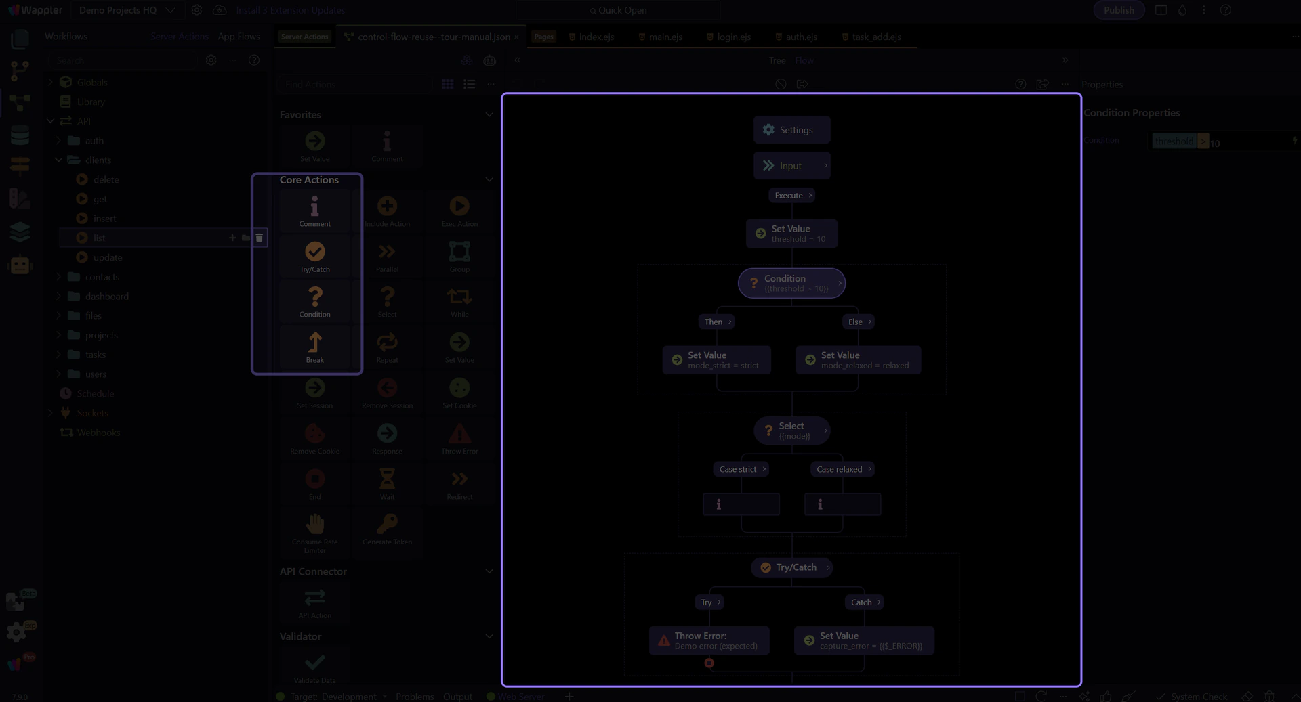The height and width of the screenshot is (702, 1301).
Task: Select the Set Cookie action
Action: [459, 393]
